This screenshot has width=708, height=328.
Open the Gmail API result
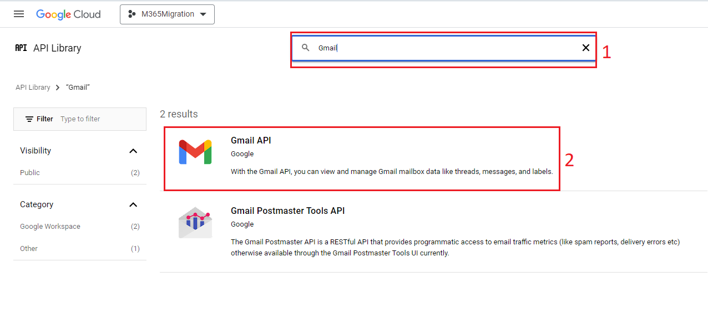pyautogui.click(x=362, y=158)
